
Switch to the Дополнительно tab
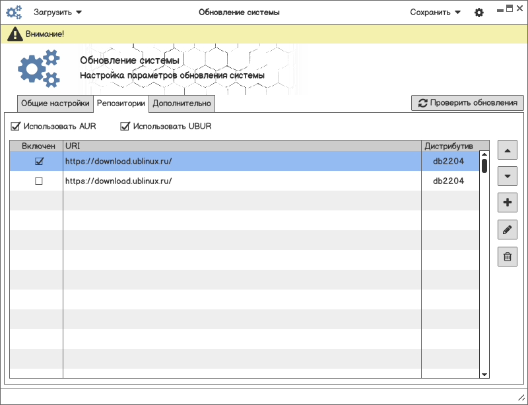pyautogui.click(x=181, y=104)
